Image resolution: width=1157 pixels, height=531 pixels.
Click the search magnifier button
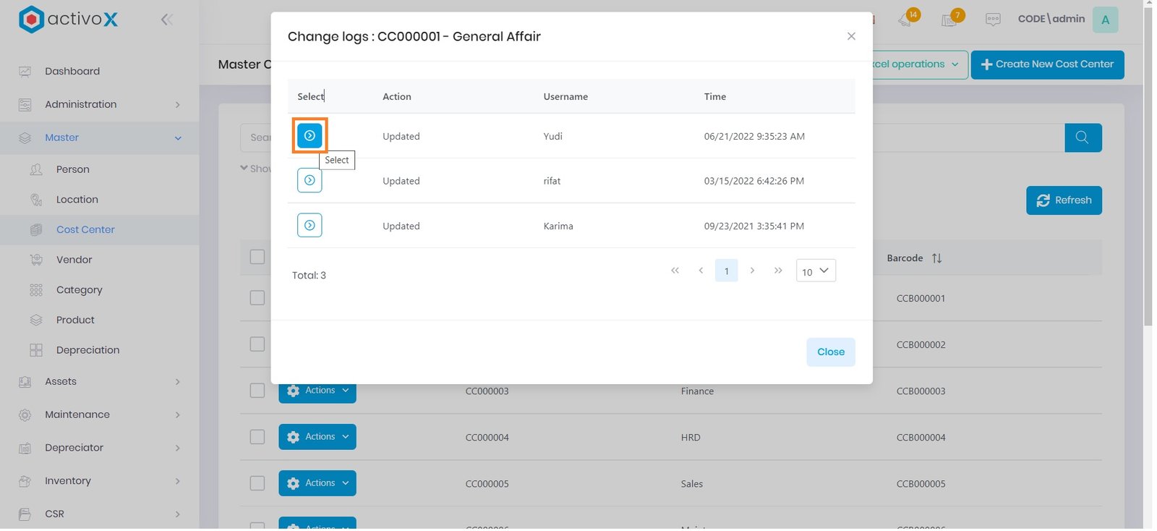[1083, 137]
